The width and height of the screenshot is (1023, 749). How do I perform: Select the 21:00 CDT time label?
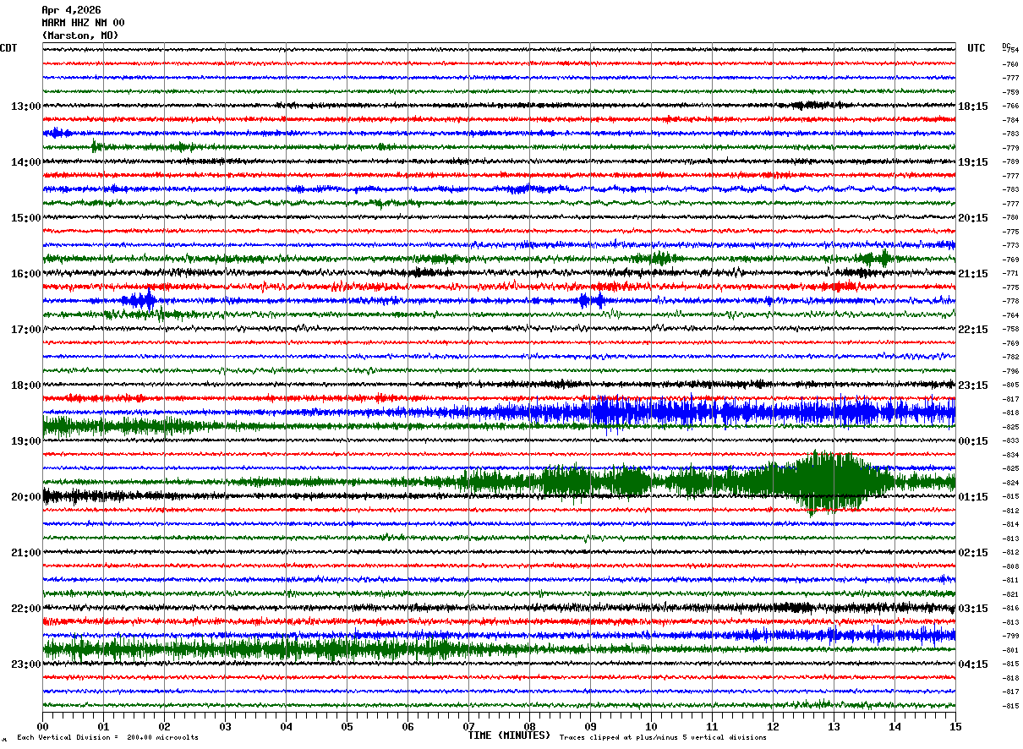coord(26,553)
